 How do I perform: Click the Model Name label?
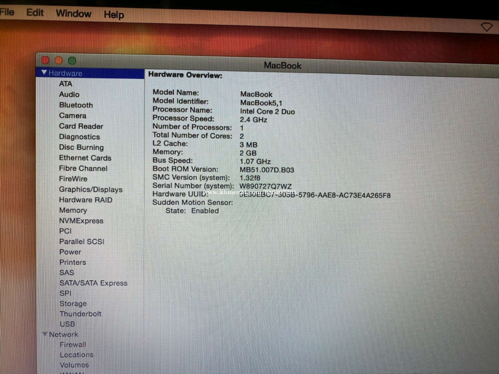176,92
